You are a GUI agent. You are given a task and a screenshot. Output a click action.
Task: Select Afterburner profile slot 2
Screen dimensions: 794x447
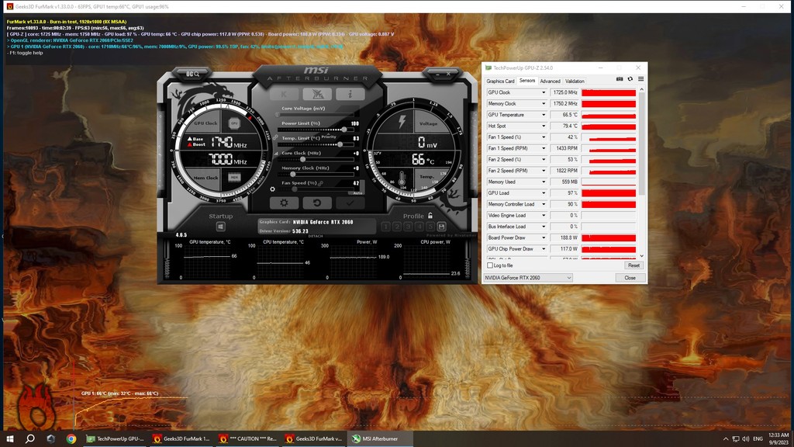[x=397, y=227]
